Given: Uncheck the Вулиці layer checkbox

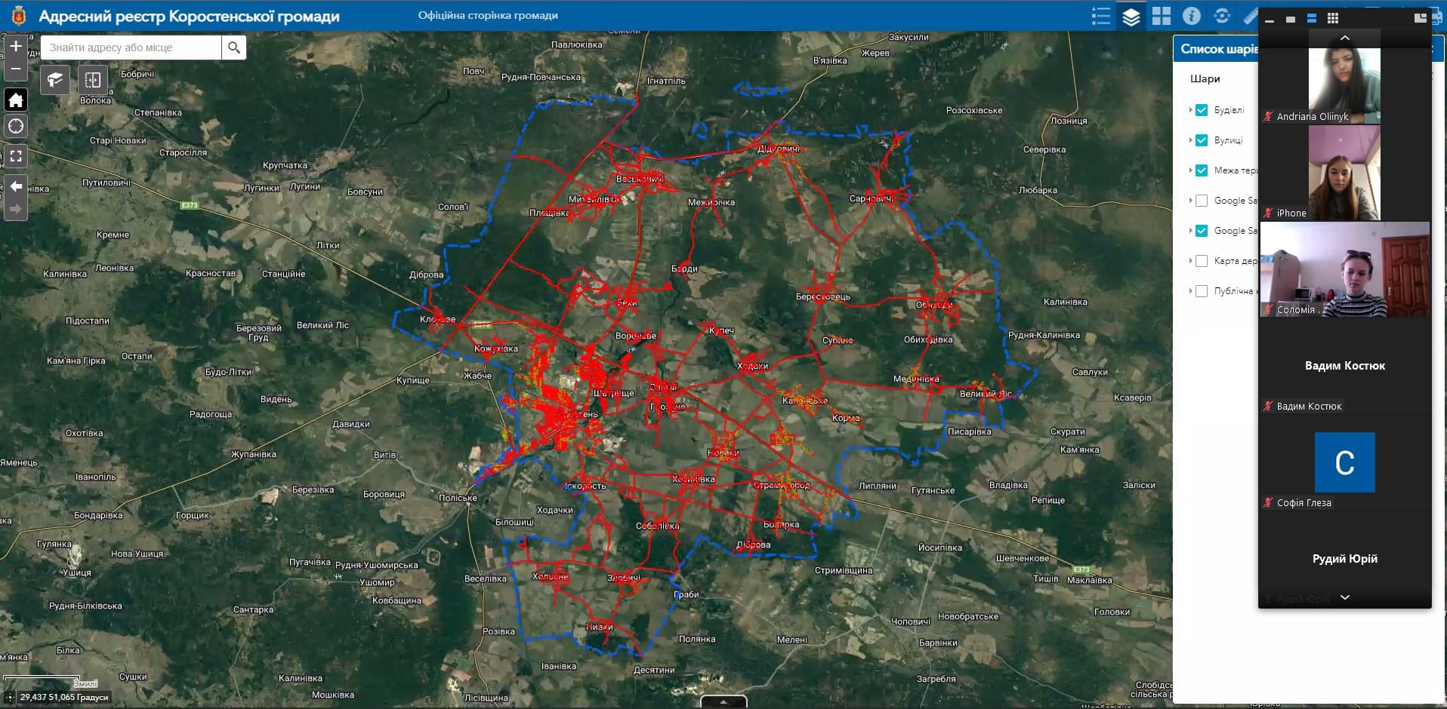Looking at the screenshot, I should point(1202,140).
